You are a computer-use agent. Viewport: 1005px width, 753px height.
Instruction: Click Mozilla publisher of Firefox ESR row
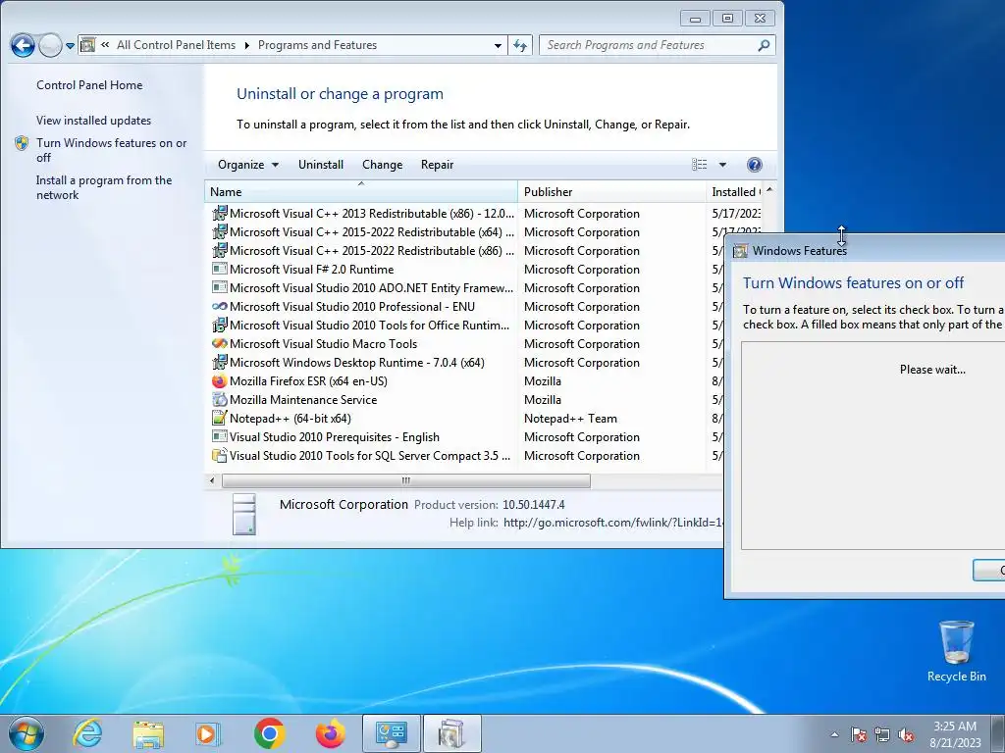point(542,381)
